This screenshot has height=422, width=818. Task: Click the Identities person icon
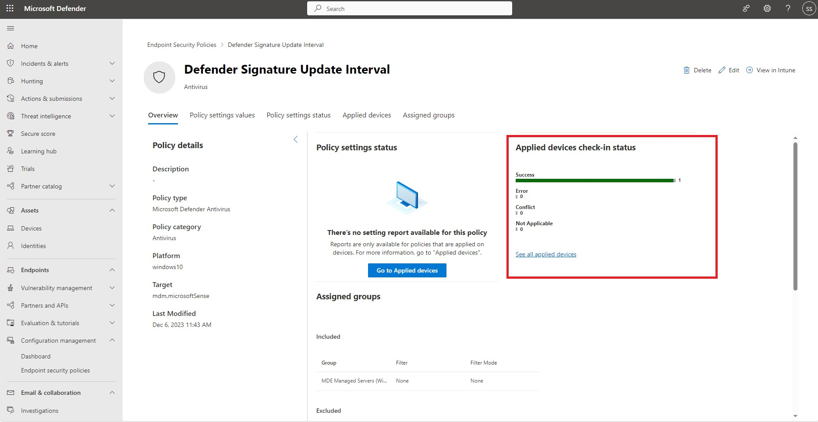(11, 246)
